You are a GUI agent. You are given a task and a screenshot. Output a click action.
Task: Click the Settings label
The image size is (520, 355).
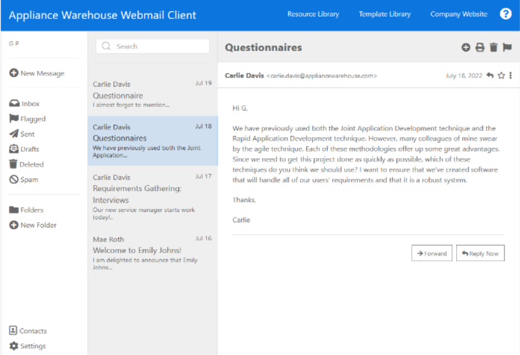click(x=33, y=345)
